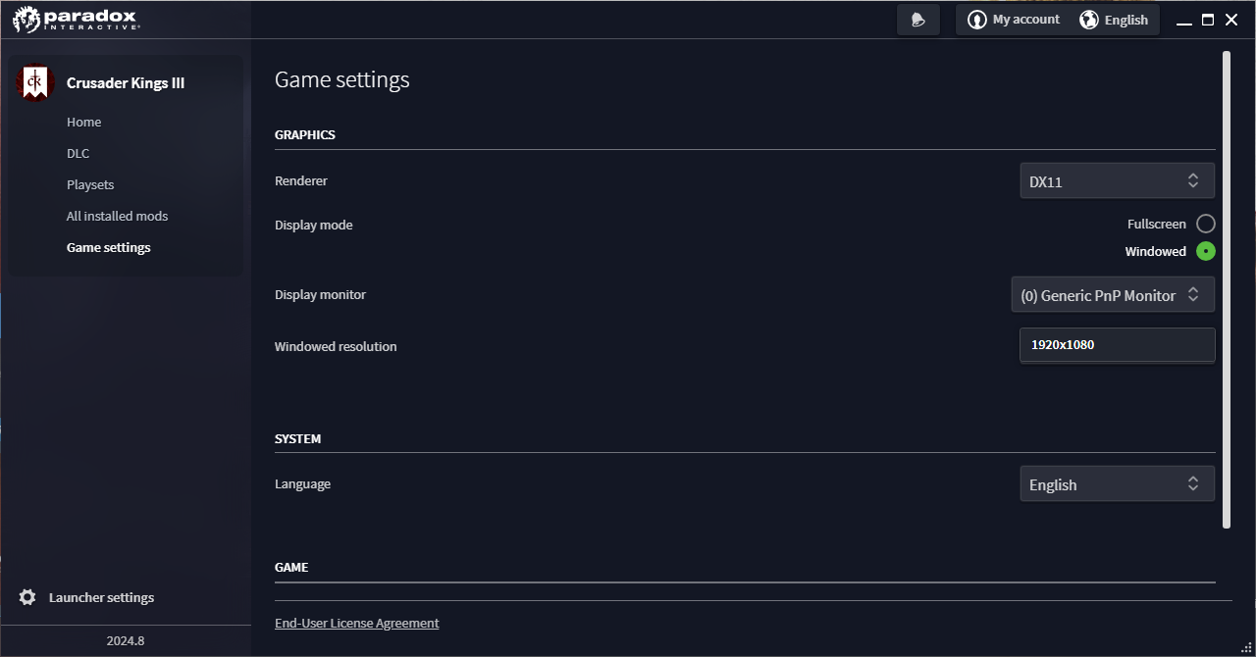Expand the Display monitor dropdown
The width and height of the screenshot is (1256, 657).
(1113, 295)
